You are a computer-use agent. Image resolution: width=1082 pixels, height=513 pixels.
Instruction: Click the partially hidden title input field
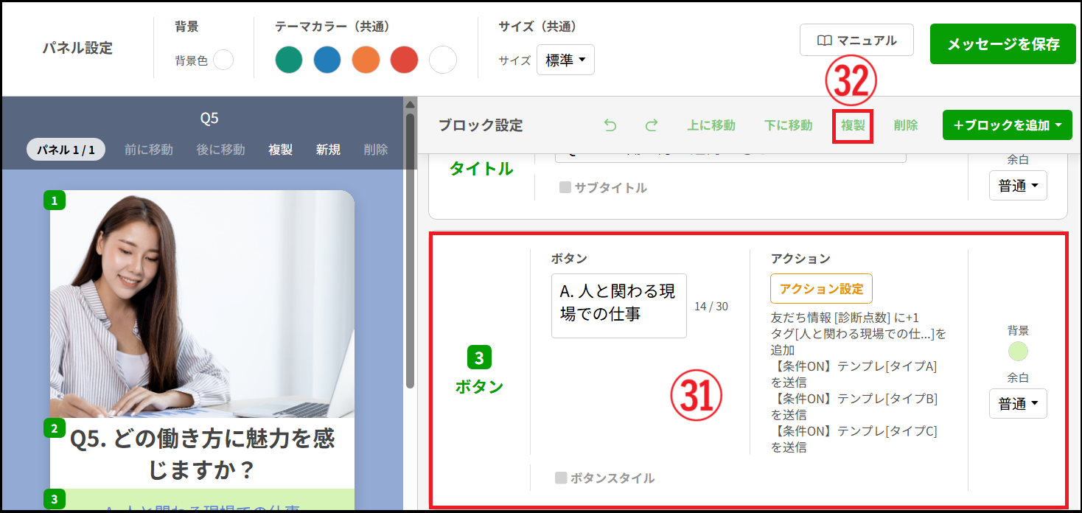730,157
